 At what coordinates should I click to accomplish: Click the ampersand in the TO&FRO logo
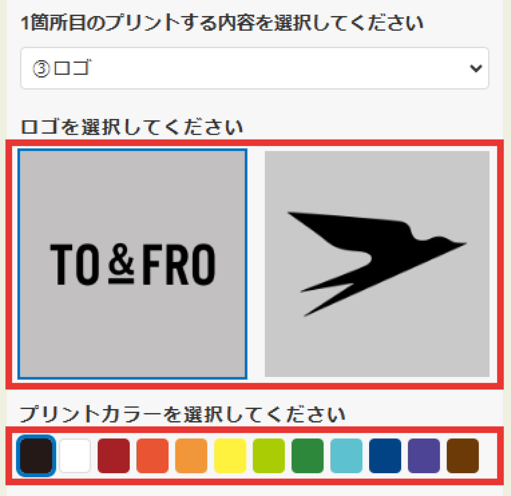pyautogui.click(x=121, y=264)
